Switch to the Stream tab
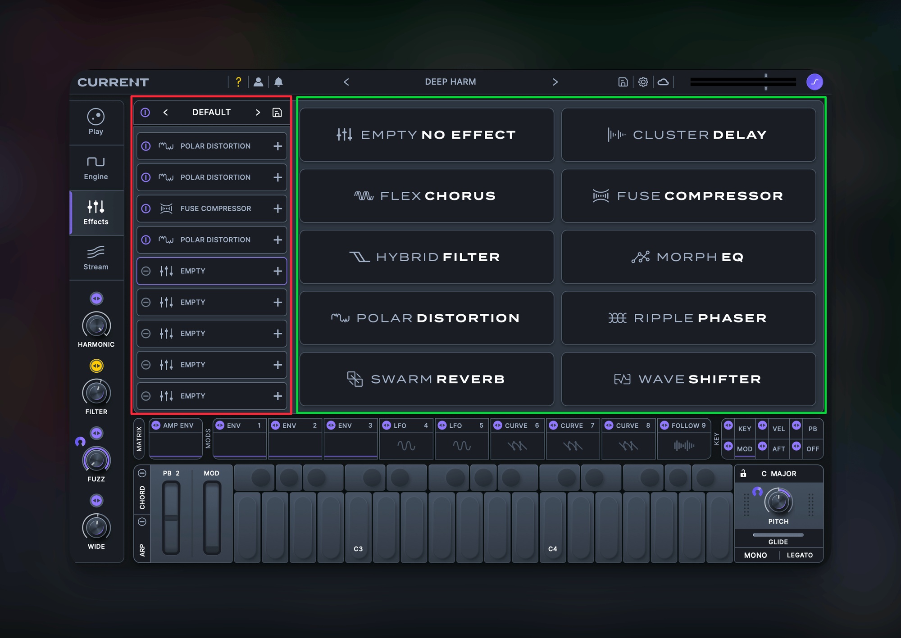This screenshot has width=901, height=638. [x=96, y=258]
